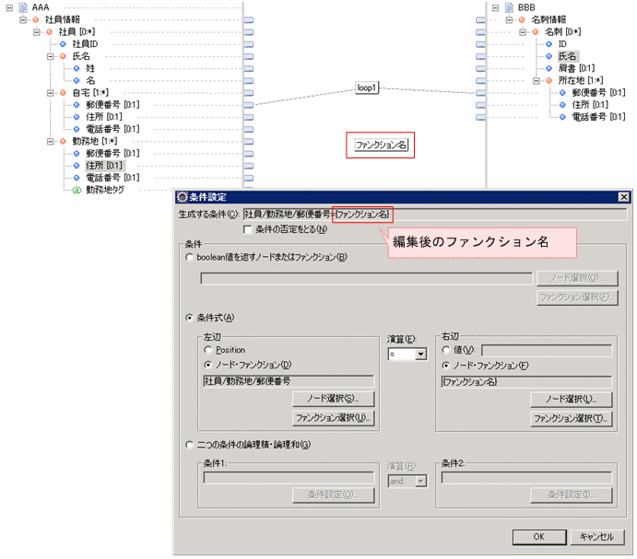
Task: Select 電話番号 [0:1] under 自宅
Action: click(x=112, y=129)
